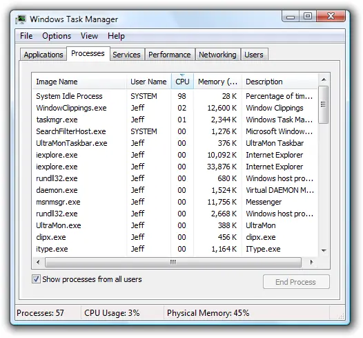Click the horizontal scrollbar thumb
Screen dimensions: 363x338
173,262
